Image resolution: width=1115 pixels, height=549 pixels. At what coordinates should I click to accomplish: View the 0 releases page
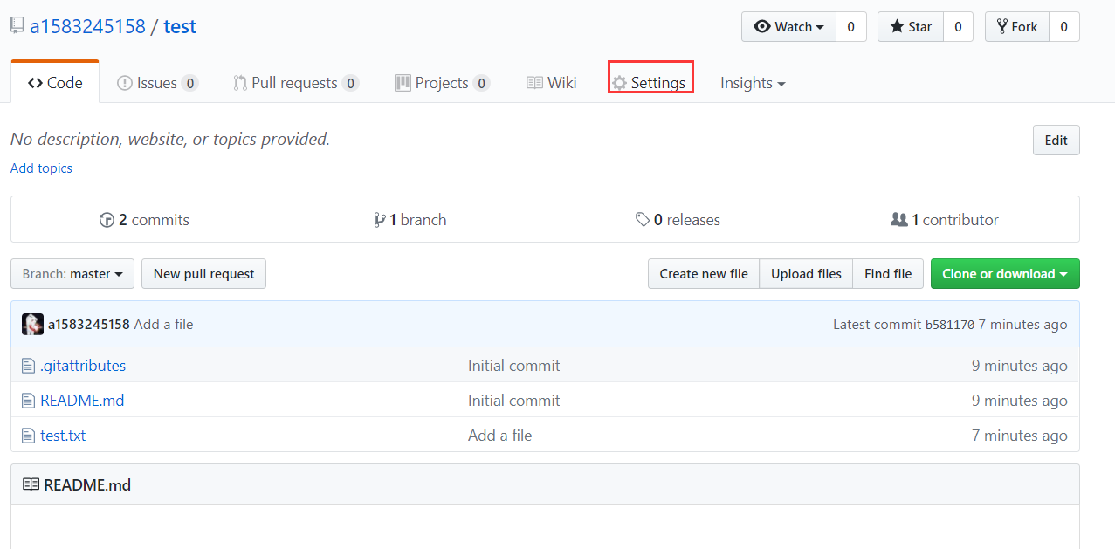pos(678,220)
